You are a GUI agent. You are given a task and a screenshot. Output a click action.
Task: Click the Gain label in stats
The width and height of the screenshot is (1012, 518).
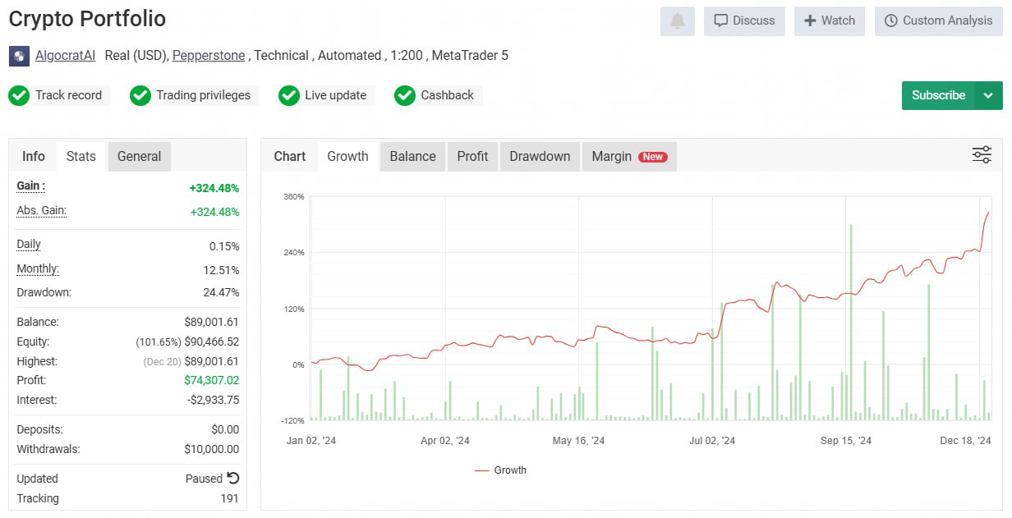coord(31,186)
